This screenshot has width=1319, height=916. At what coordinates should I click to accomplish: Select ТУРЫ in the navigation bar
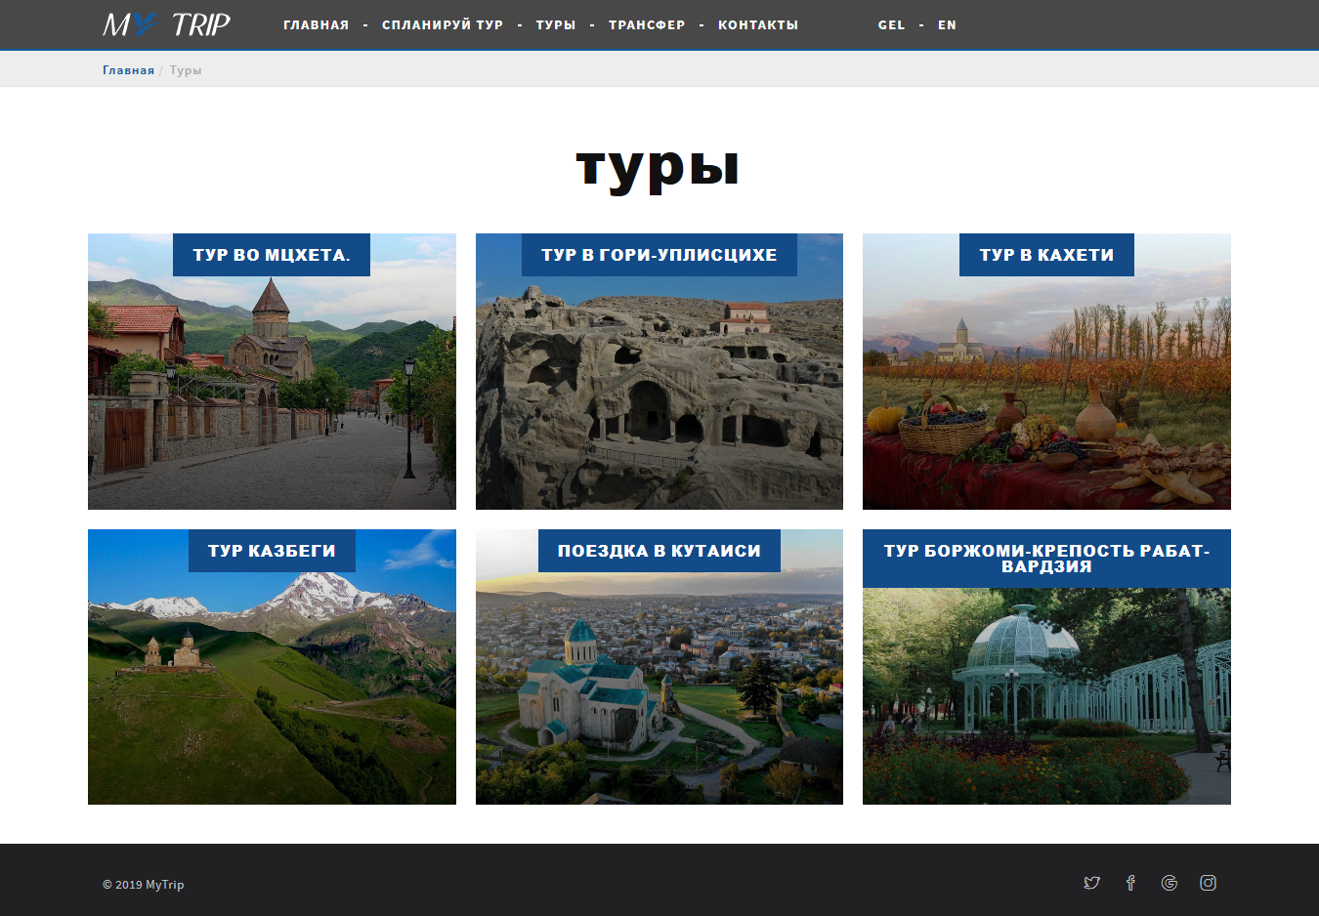pyautogui.click(x=556, y=25)
